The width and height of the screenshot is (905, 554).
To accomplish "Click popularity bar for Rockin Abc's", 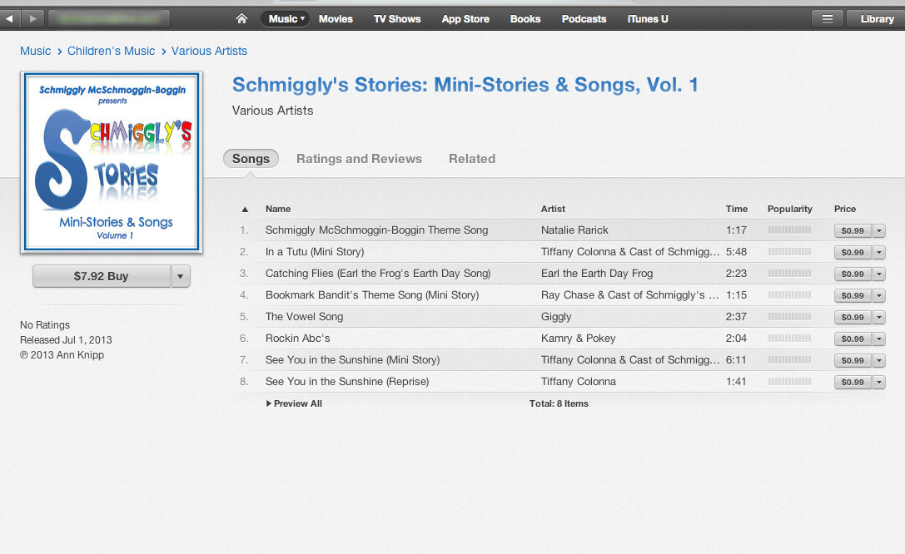I will (789, 339).
